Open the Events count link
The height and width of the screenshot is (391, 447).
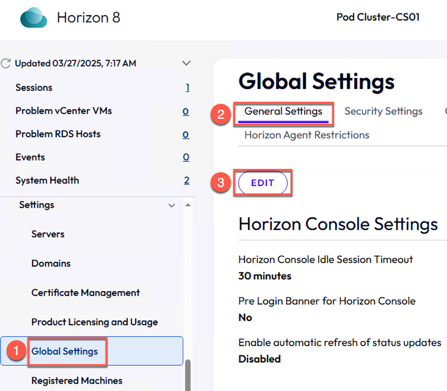pos(186,157)
